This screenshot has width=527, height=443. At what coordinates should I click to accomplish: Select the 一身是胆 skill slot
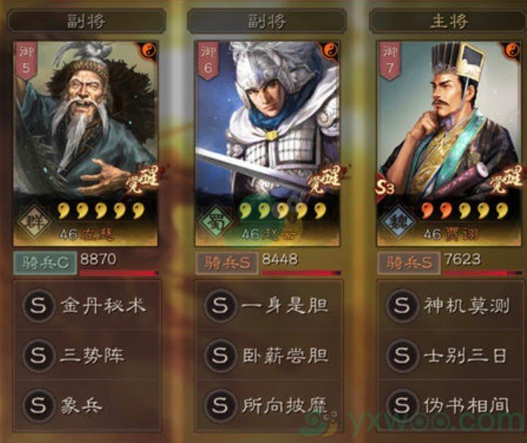(269, 305)
